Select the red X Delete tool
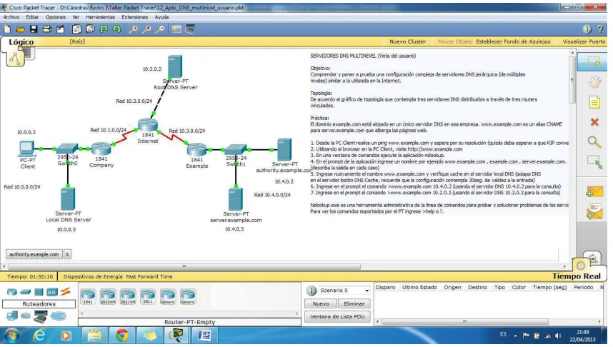613x347 pixels. (x=594, y=122)
